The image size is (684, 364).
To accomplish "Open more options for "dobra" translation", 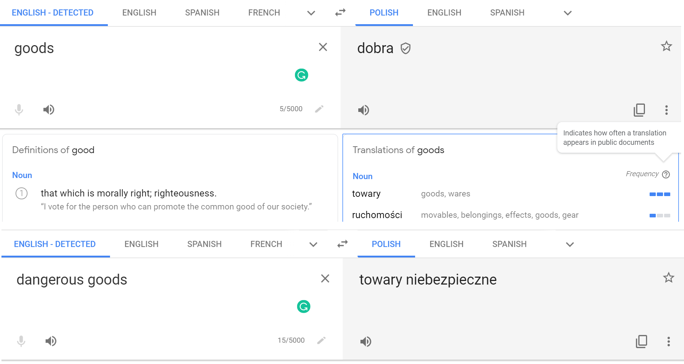I will pyautogui.click(x=666, y=110).
